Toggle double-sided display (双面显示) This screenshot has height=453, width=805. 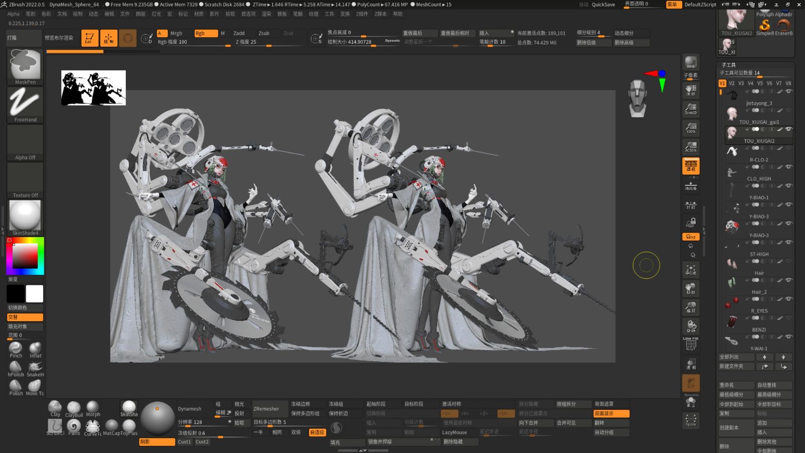click(611, 413)
